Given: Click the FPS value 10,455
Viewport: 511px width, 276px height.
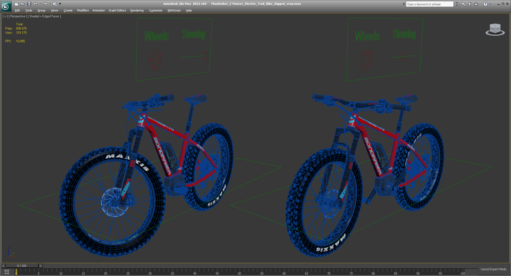Looking at the screenshot, I should tap(20, 41).
